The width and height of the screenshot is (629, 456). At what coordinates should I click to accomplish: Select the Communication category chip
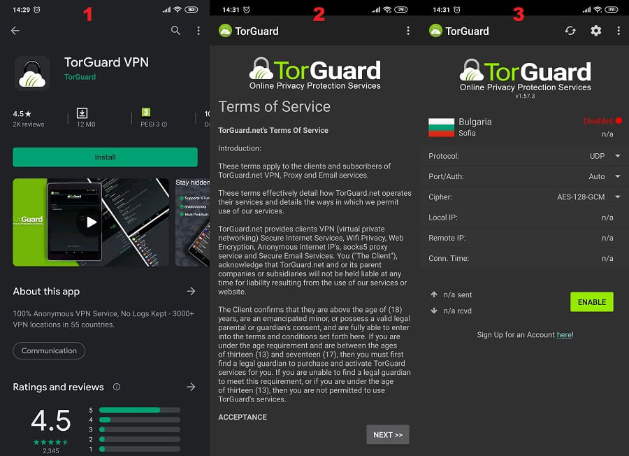point(49,350)
